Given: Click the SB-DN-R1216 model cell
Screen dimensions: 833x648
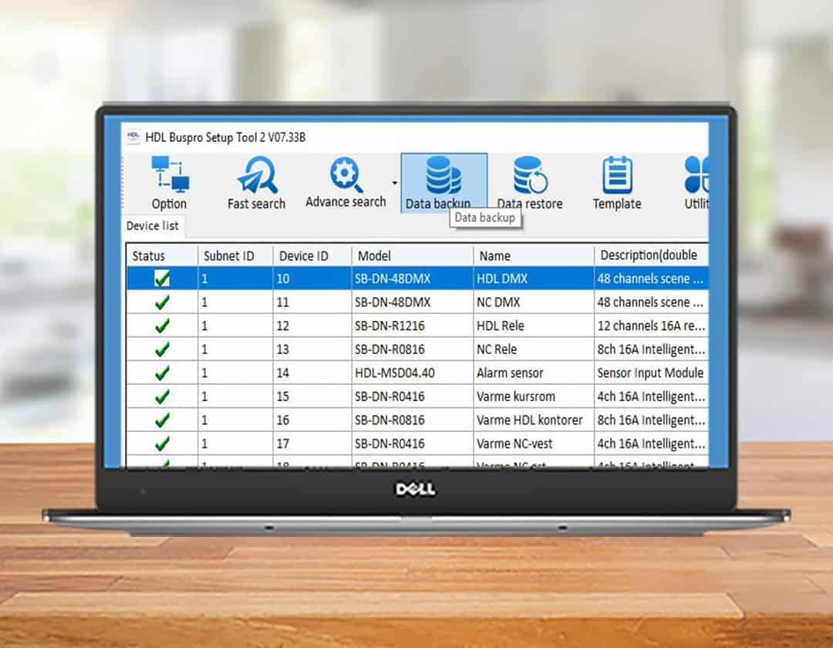Looking at the screenshot, I should coord(412,326).
